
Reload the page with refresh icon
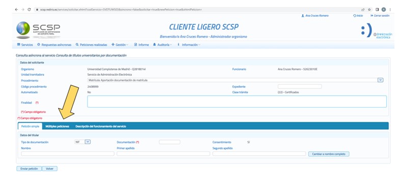tap(29, 10)
